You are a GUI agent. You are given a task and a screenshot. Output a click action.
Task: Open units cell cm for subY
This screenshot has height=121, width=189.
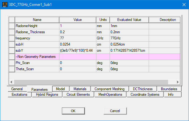coord(103,50)
